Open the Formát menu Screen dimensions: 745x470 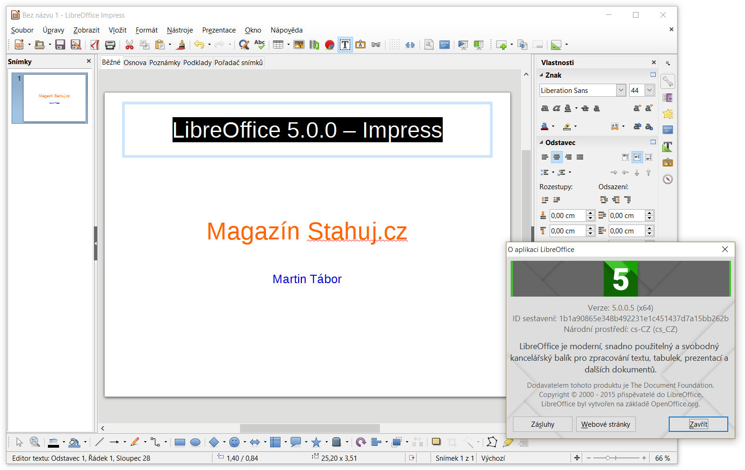146,30
